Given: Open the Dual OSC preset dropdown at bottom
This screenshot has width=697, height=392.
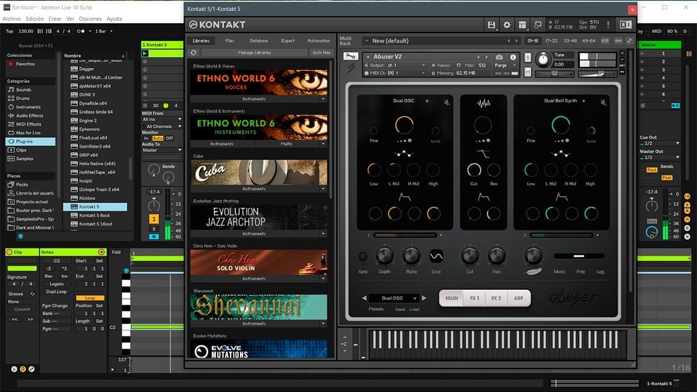Looking at the screenshot, I should (x=394, y=299).
